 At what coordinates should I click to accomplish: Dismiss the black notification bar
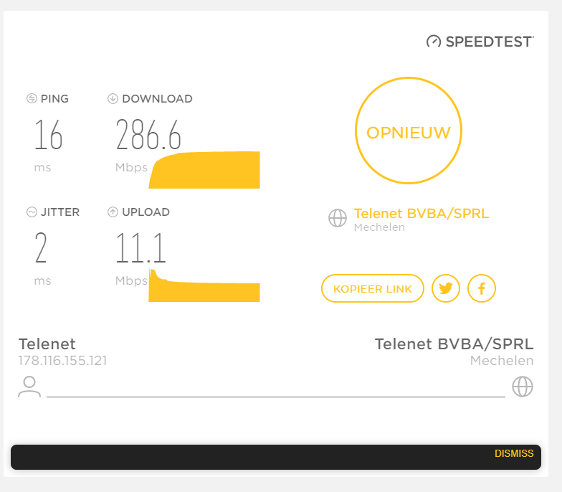pos(513,453)
